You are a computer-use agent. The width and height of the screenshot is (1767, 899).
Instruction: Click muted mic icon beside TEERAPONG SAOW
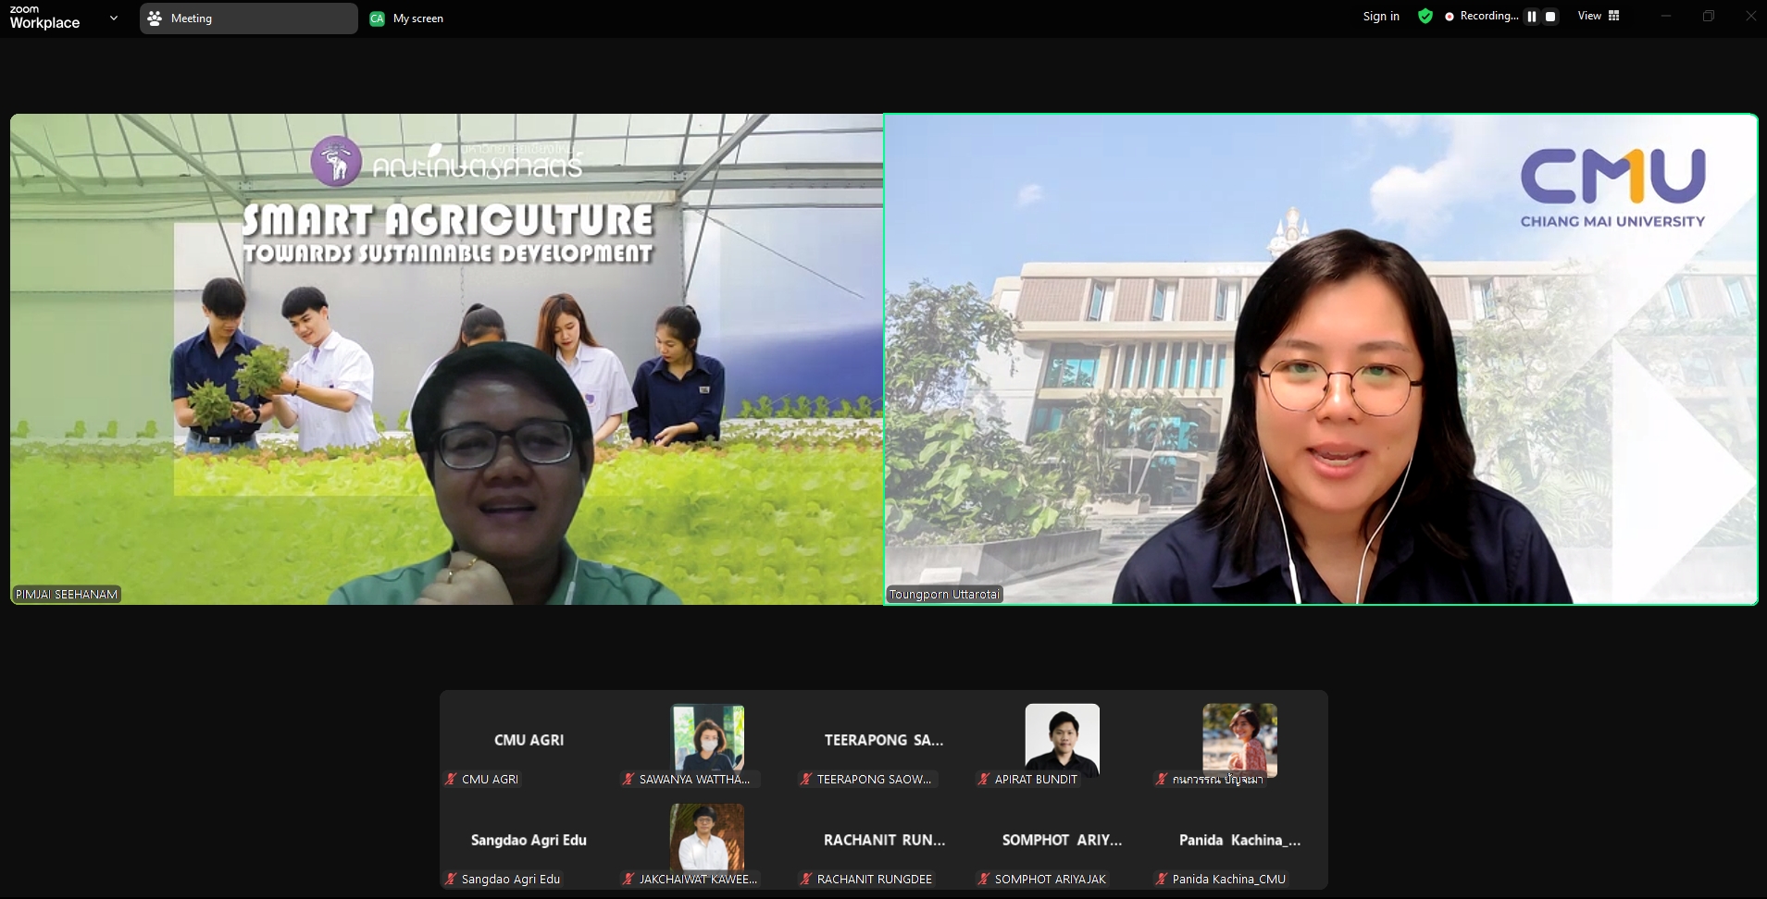[807, 779]
